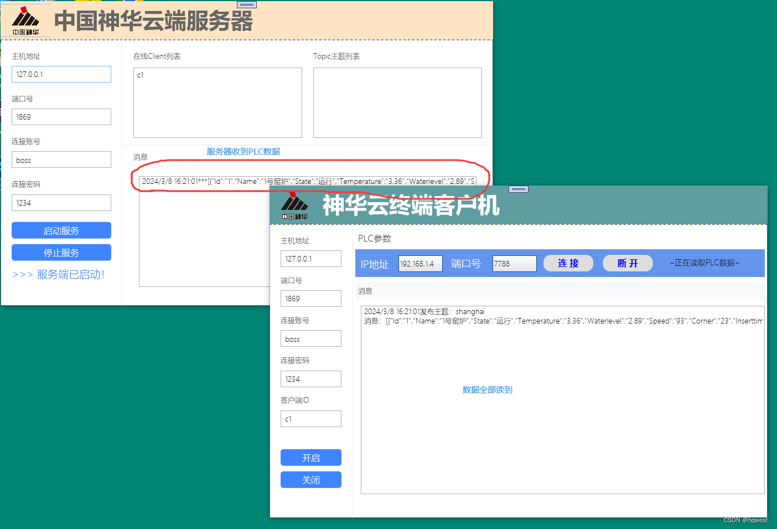Click the handle grip atop server window
The height and width of the screenshot is (529, 777).
[x=247, y=4]
